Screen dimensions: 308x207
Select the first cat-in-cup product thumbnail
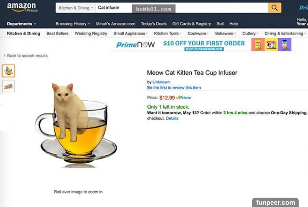8,71
